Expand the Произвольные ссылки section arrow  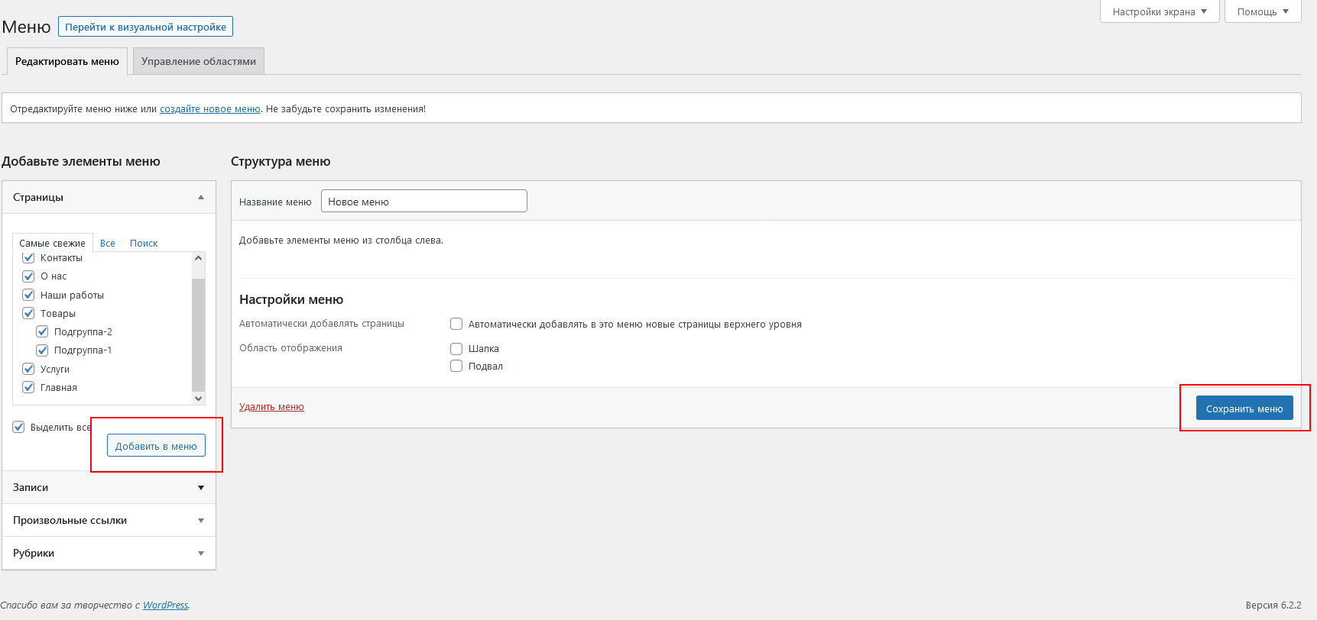click(201, 521)
